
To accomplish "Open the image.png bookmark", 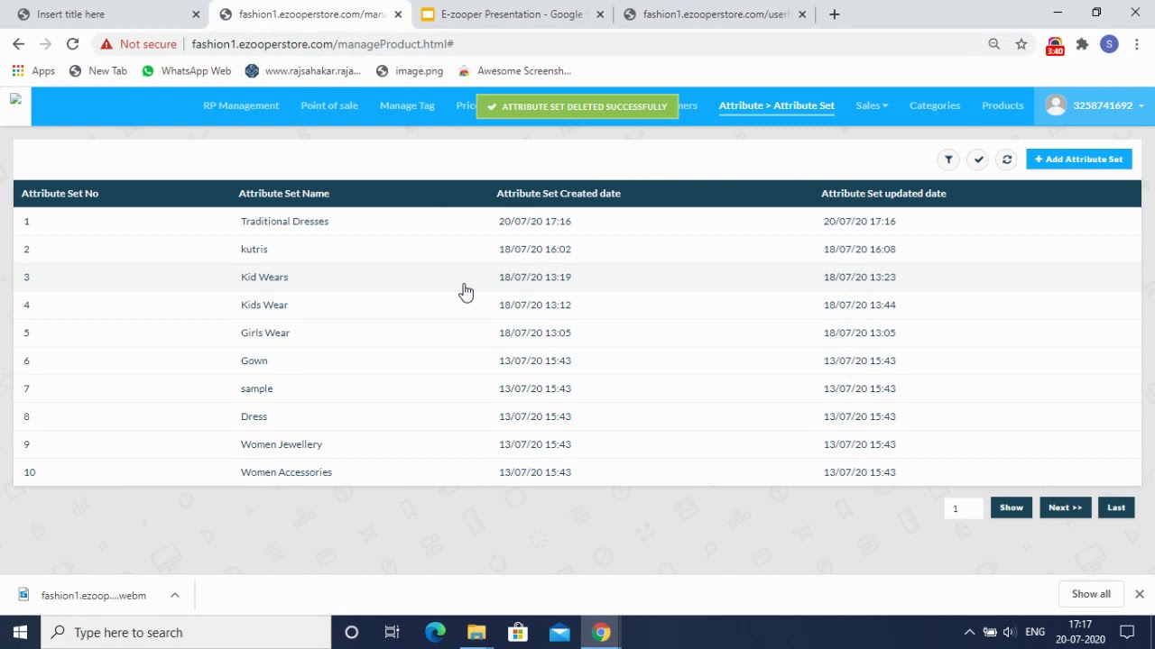I will point(410,70).
